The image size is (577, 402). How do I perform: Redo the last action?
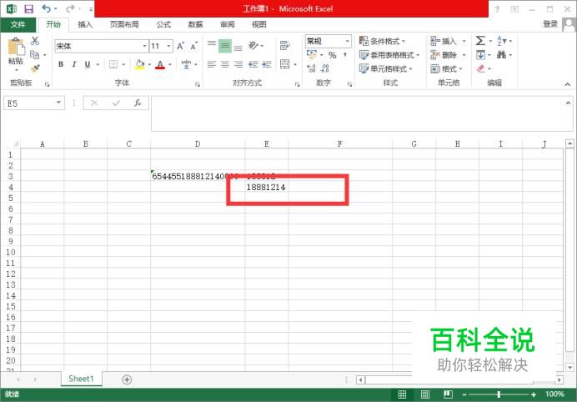pyautogui.click(x=70, y=8)
